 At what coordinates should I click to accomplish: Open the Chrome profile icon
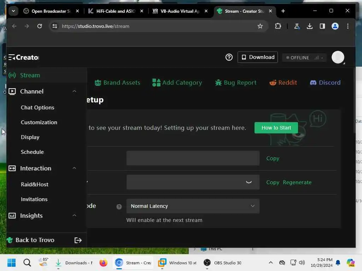coord(335,26)
